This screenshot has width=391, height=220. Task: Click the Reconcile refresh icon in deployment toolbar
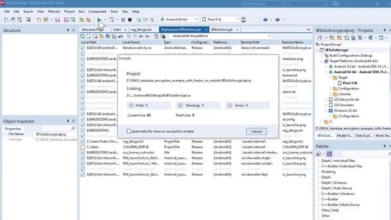pos(82,37)
